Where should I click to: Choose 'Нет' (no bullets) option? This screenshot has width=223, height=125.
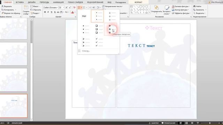point(84,16)
